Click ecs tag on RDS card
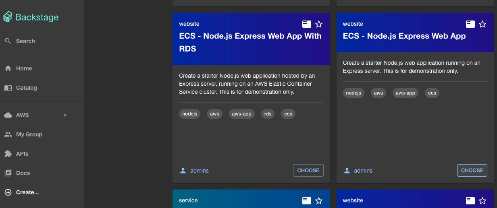The width and height of the screenshot is (497, 208). pyautogui.click(x=288, y=114)
